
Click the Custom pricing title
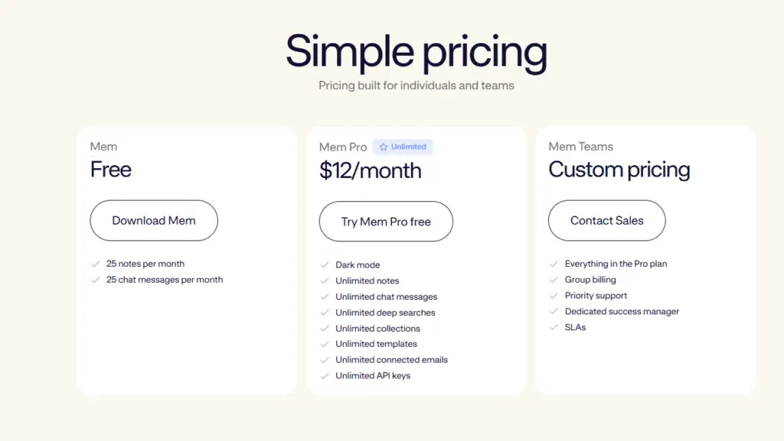click(619, 170)
